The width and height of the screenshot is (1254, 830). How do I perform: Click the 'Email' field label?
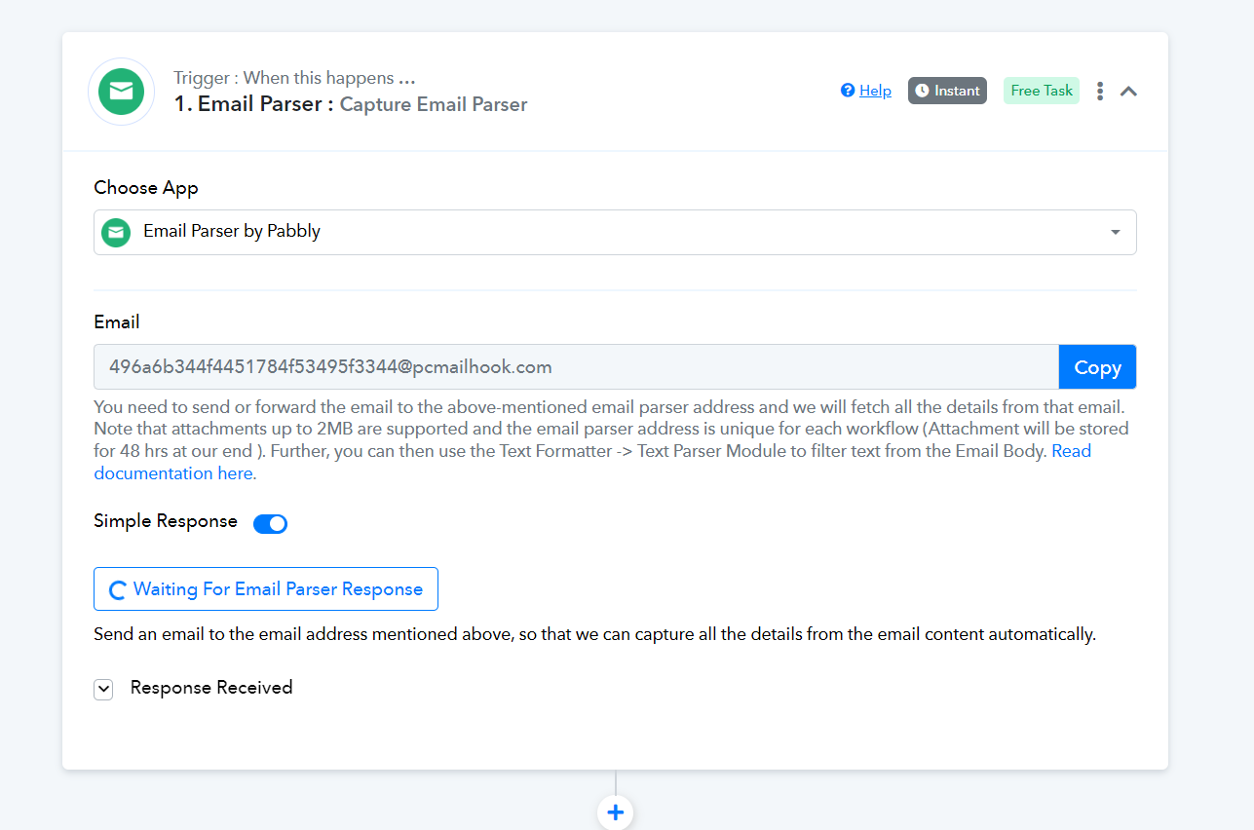coord(117,322)
